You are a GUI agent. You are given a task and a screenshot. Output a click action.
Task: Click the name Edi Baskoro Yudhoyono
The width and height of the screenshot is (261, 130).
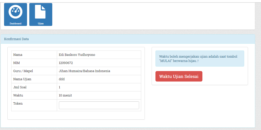point(77,55)
